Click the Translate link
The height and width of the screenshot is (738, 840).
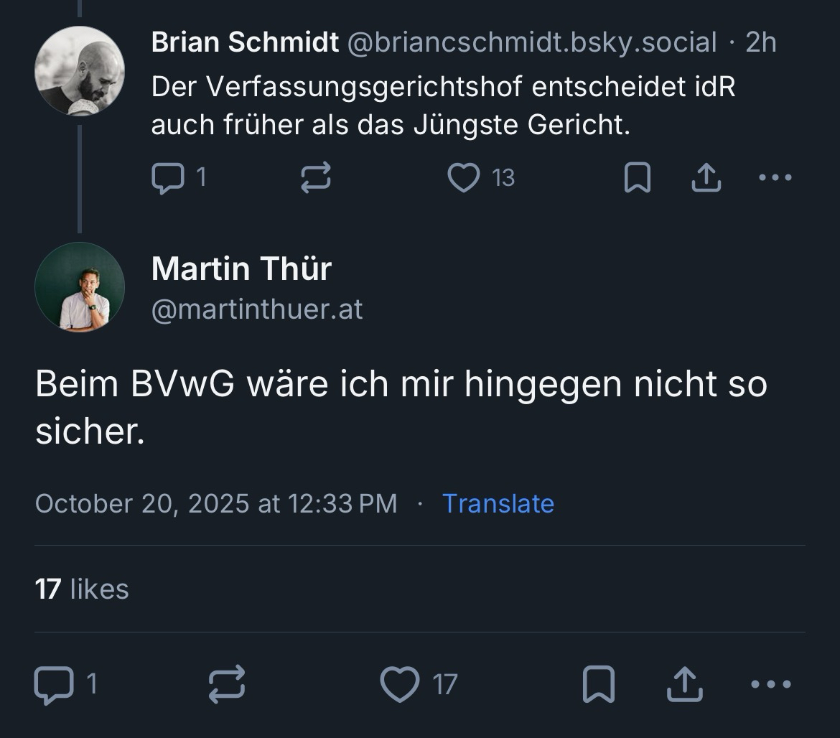pos(498,503)
